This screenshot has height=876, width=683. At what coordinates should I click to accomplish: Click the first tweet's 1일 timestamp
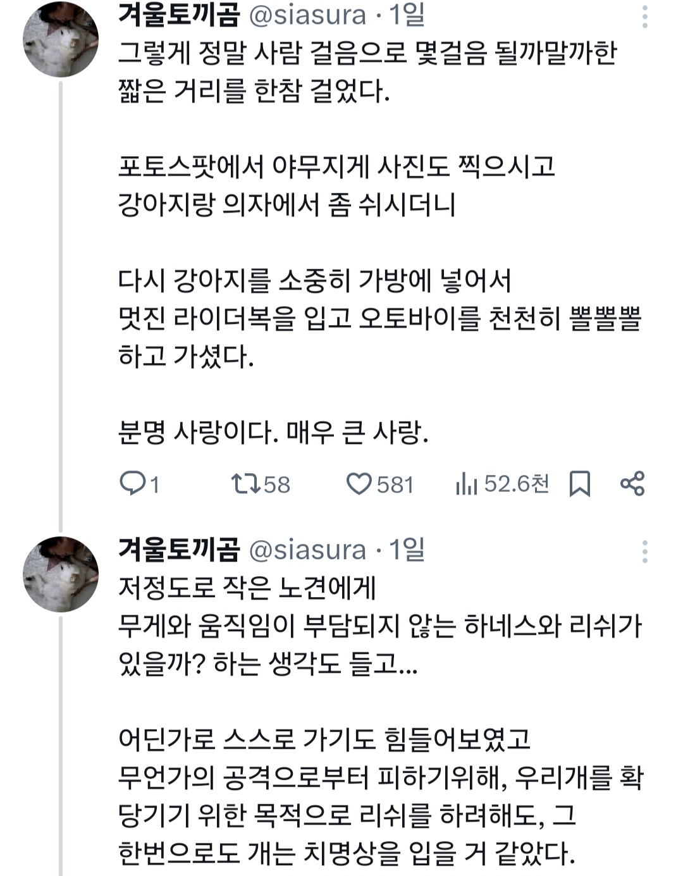[x=407, y=15]
